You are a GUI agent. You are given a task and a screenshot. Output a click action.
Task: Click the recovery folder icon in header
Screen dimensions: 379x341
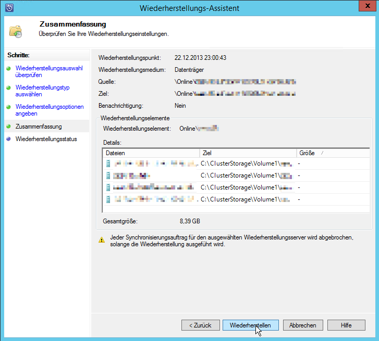pyautogui.click(x=16, y=31)
